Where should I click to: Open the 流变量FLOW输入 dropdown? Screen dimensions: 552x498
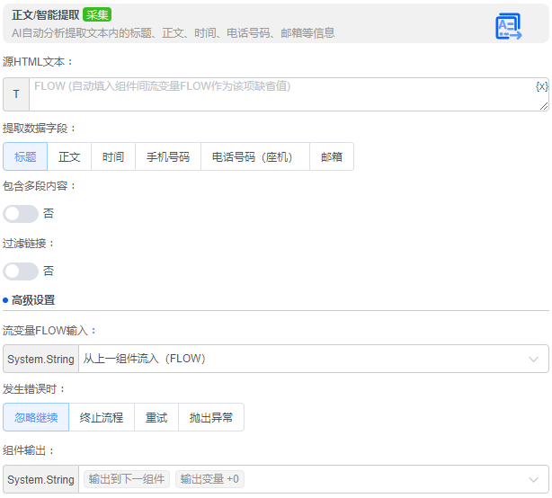point(313,359)
